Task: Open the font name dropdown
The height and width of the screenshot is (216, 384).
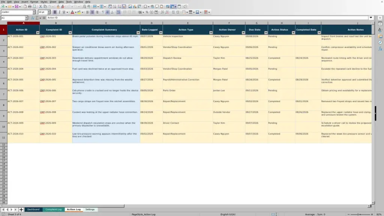Action: [x=34, y=12]
